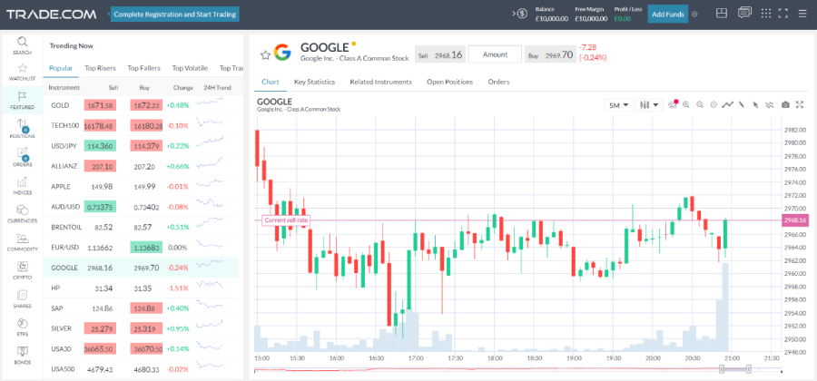Click the Sell 2968.16 button
Viewport: 817px width, 381px height.
[440, 54]
